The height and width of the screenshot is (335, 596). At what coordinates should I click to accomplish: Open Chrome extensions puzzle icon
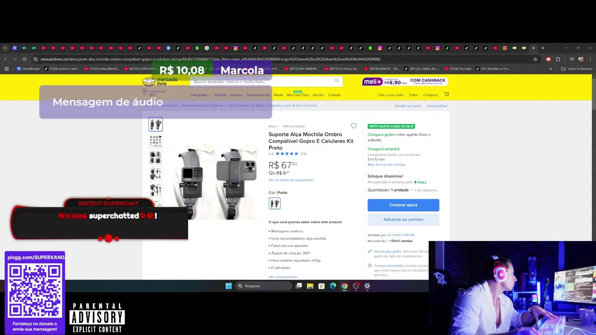pyautogui.click(x=558, y=59)
